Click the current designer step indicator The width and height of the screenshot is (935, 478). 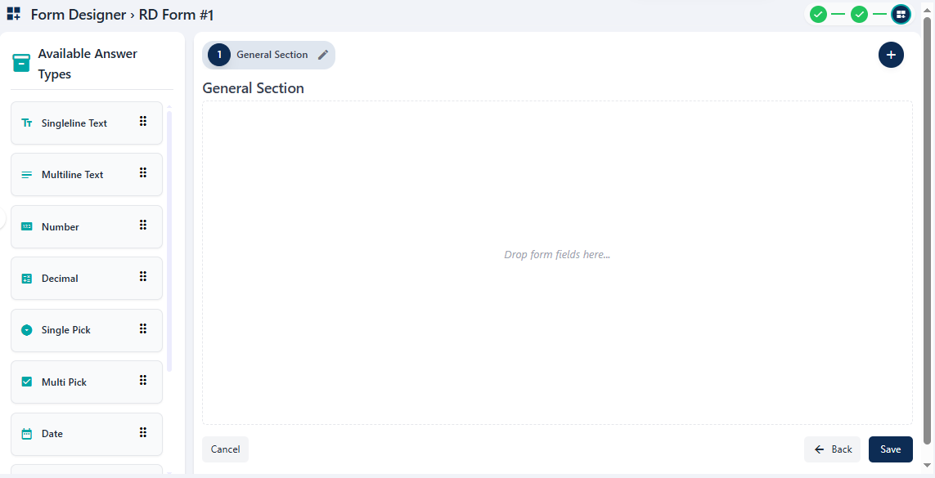coord(901,14)
